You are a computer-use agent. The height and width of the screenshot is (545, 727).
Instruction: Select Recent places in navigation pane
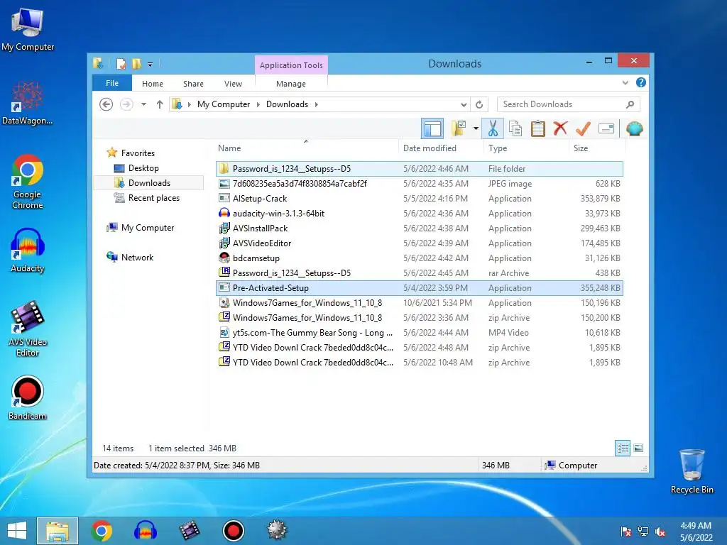pyautogui.click(x=153, y=198)
